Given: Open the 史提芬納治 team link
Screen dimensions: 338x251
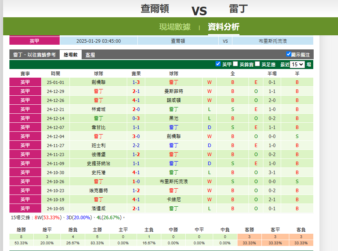Looking at the screenshot, I should coord(99,164).
